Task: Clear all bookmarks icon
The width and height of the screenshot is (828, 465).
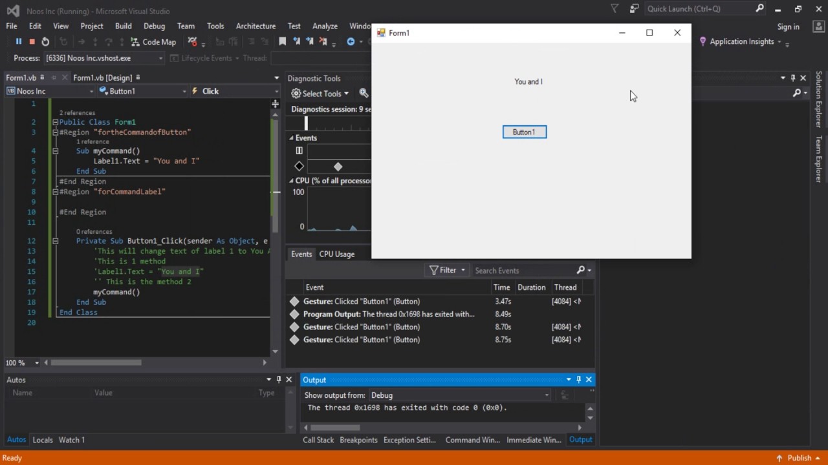Action: [323, 41]
